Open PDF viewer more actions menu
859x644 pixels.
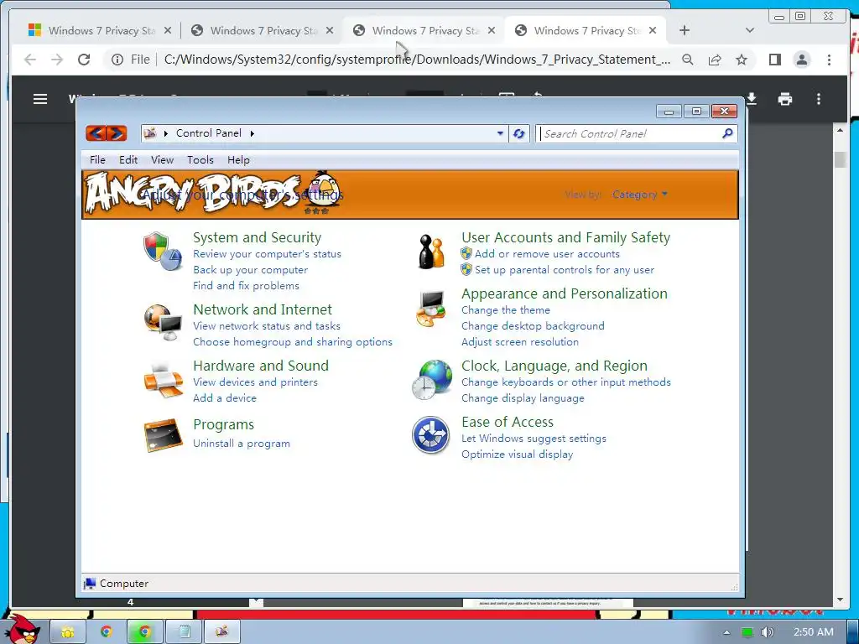pyautogui.click(x=819, y=99)
